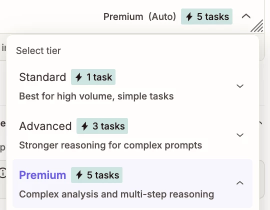Select the Premium tier option
This screenshot has width=270, height=210.
click(x=132, y=183)
